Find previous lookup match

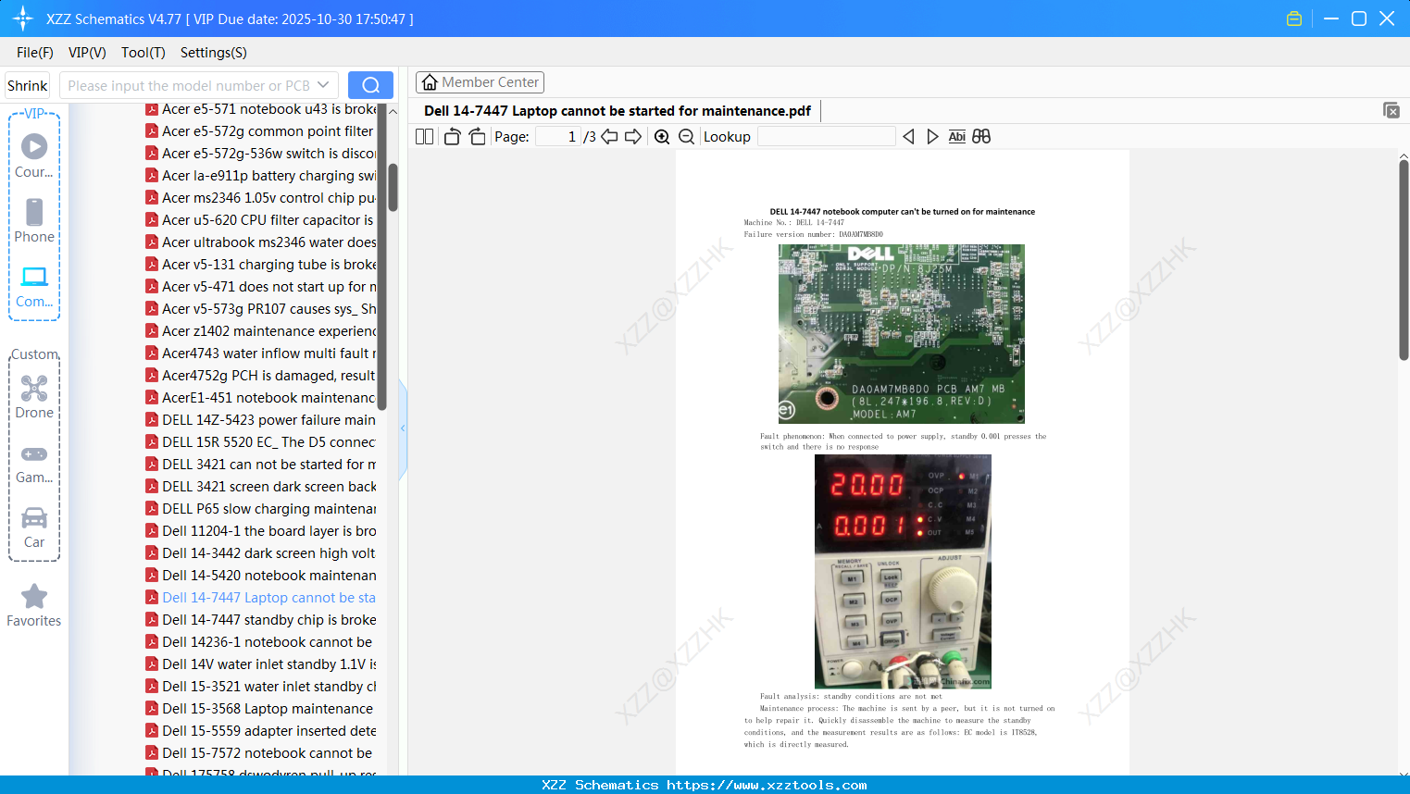coord(908,137)
